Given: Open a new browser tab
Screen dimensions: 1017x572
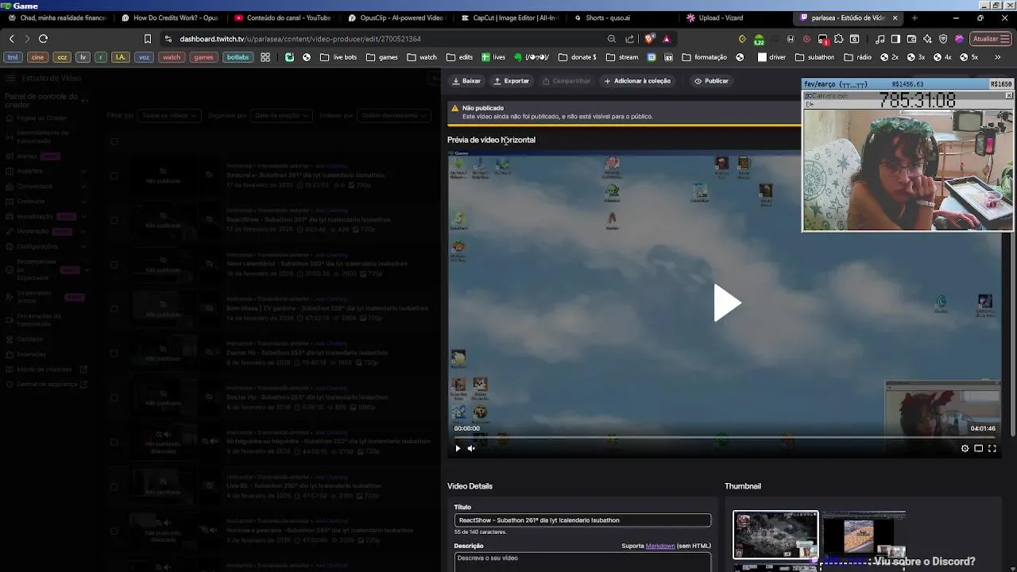Looking at the screenshot, I should tap(915, 17).
